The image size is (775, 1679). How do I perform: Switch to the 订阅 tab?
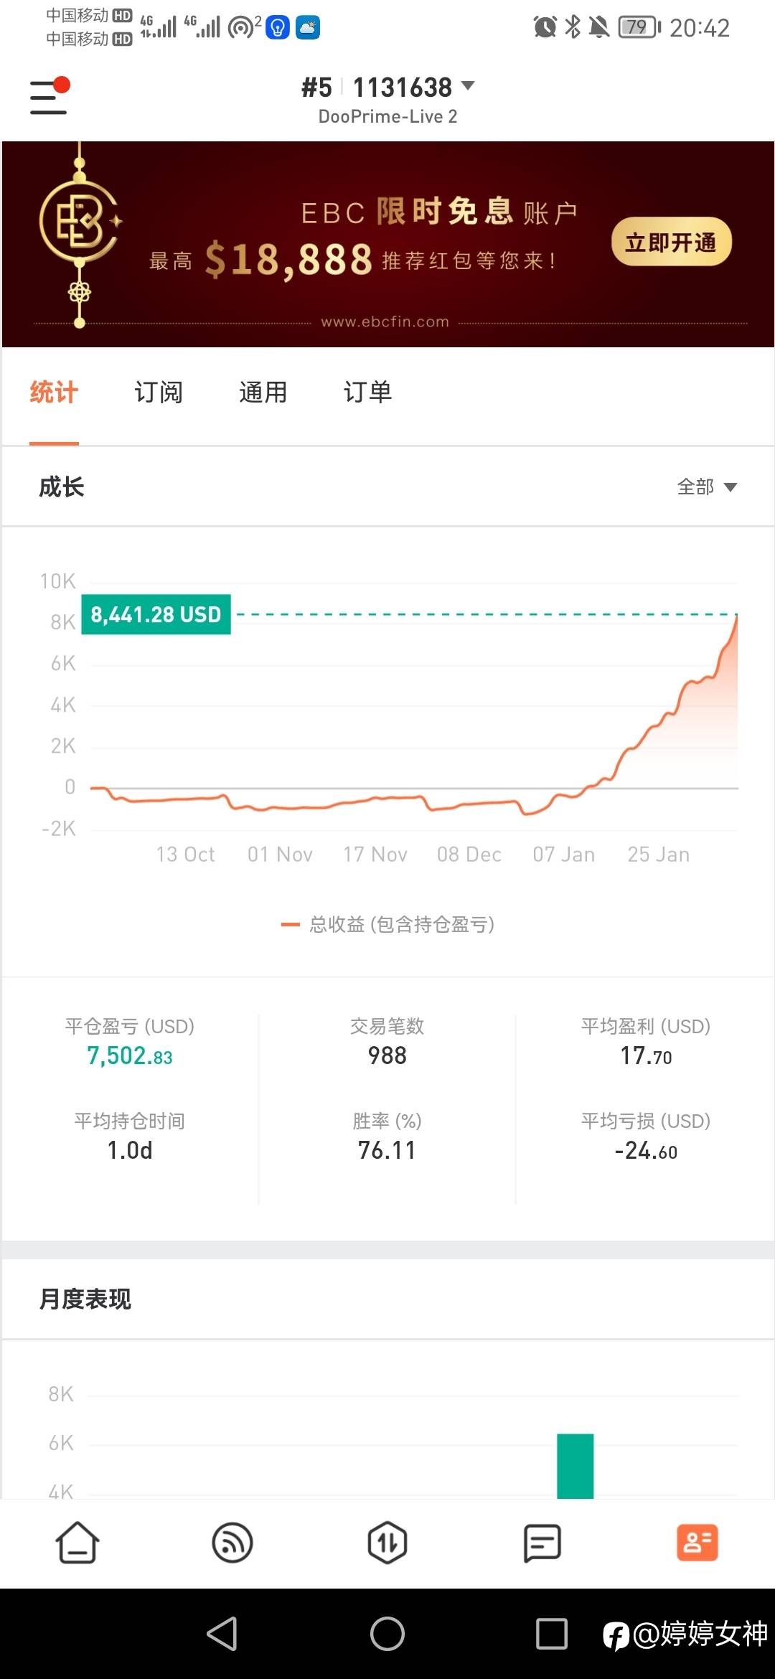pyautogui.click(x=159, y=392)
